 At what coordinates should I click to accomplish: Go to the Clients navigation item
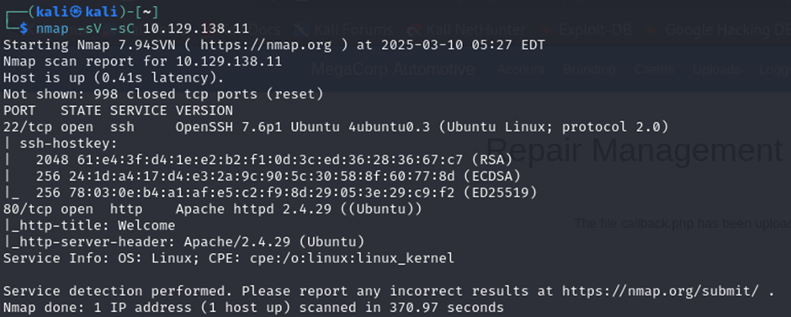(x=655, y=70)
